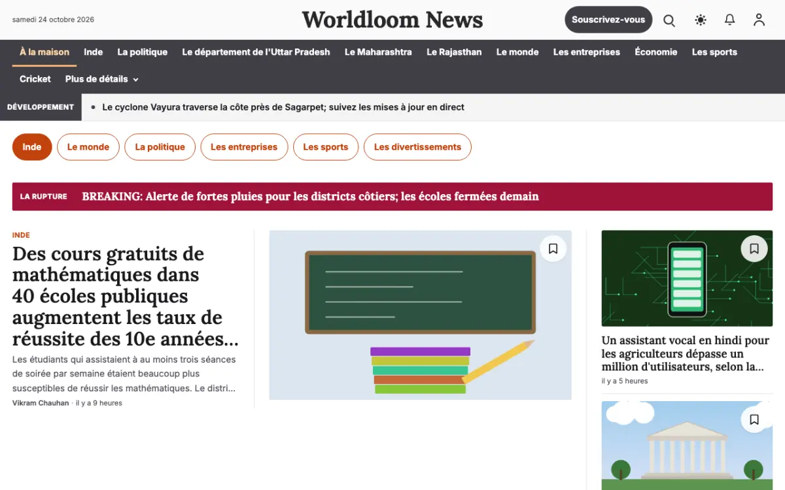
Task: Open Économie section
Action: click(655, 52)
